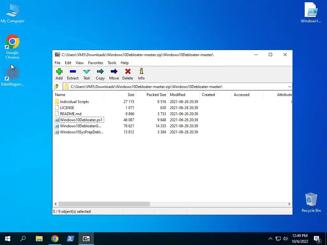Sort by the Attributes column
This screenshot has height=245, width=327.
(278, 94)
